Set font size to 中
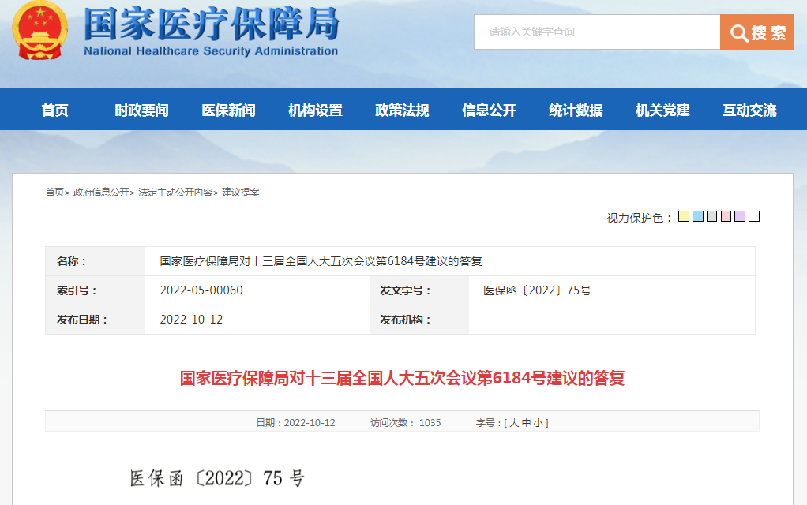 click(526, 423)
